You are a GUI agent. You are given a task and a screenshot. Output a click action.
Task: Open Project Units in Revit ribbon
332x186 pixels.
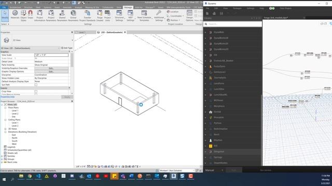click(107, 16)
